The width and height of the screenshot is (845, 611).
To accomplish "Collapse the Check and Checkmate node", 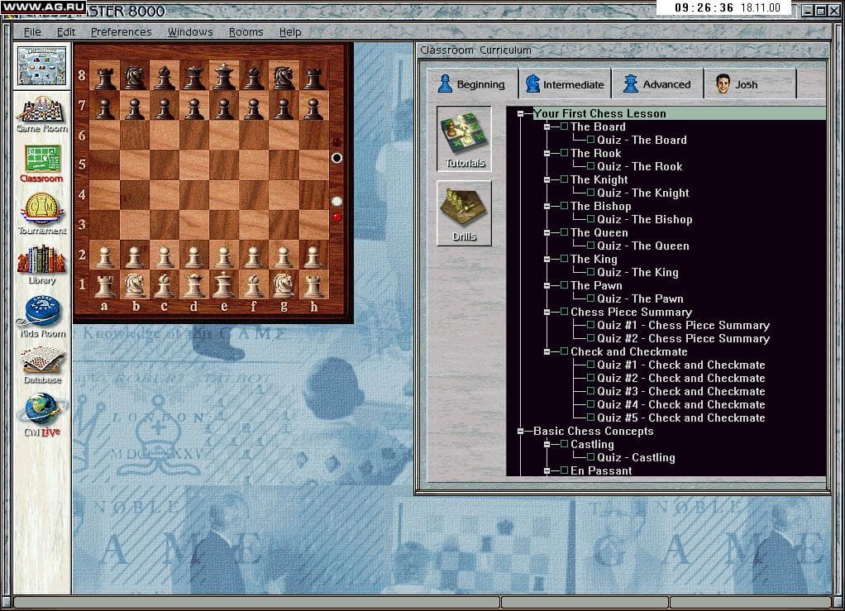I will pyautogui.click(x=547, y=352).
